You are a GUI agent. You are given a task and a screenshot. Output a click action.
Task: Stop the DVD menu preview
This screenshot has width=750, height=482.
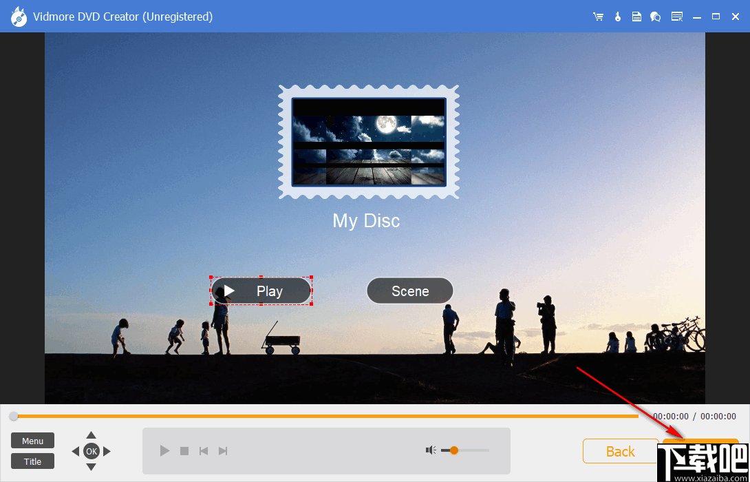pos(184,450)
